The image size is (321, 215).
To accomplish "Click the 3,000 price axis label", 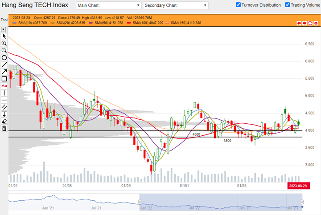I will [309, 165].
